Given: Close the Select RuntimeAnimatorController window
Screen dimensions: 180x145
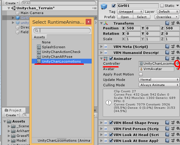Looking at the screenshot, I should 89,22.
